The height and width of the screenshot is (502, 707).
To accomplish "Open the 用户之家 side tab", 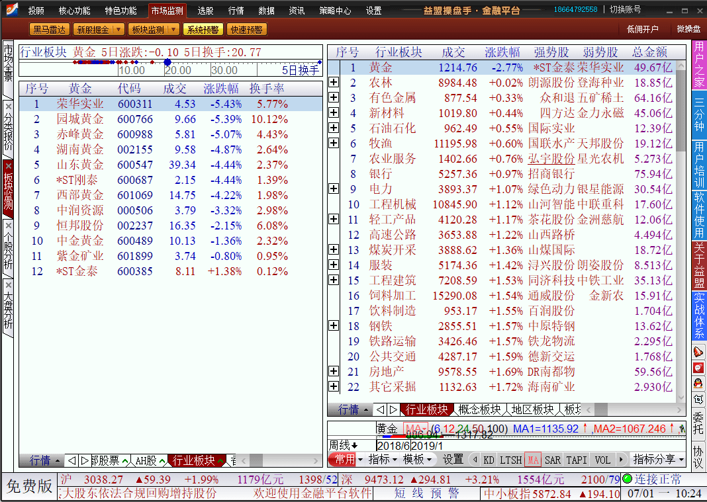I will 699,64.
